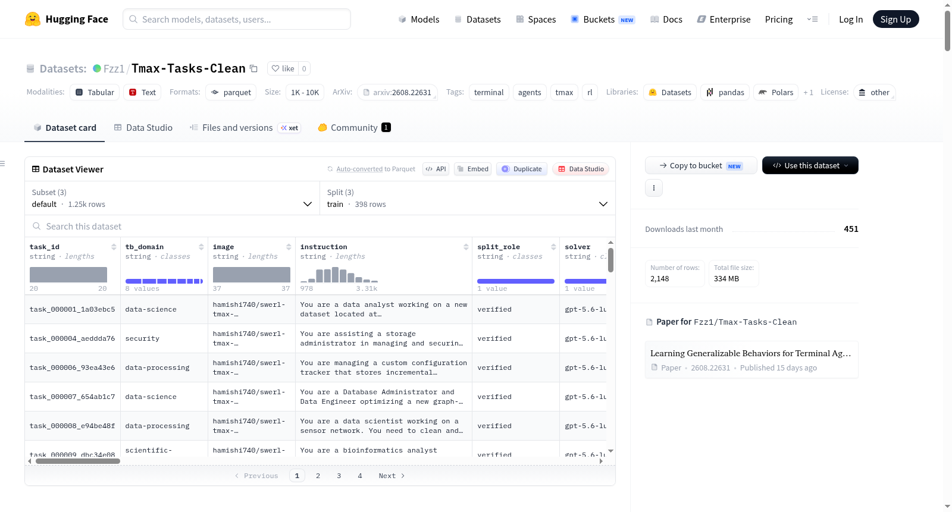The image size is (952, 512).
Task: Click the table's scroll left arrow
Action: (30, 461)
